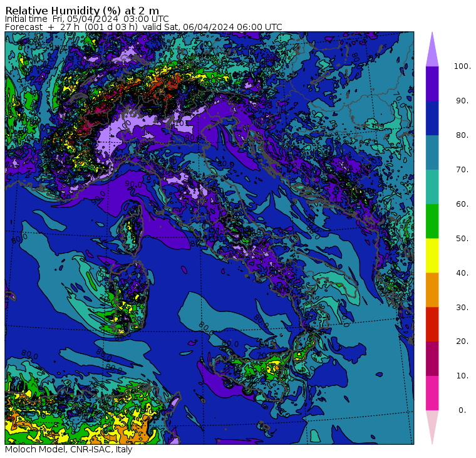
Task: Click the '20.' colorbar label
Action: coord(462,341)
